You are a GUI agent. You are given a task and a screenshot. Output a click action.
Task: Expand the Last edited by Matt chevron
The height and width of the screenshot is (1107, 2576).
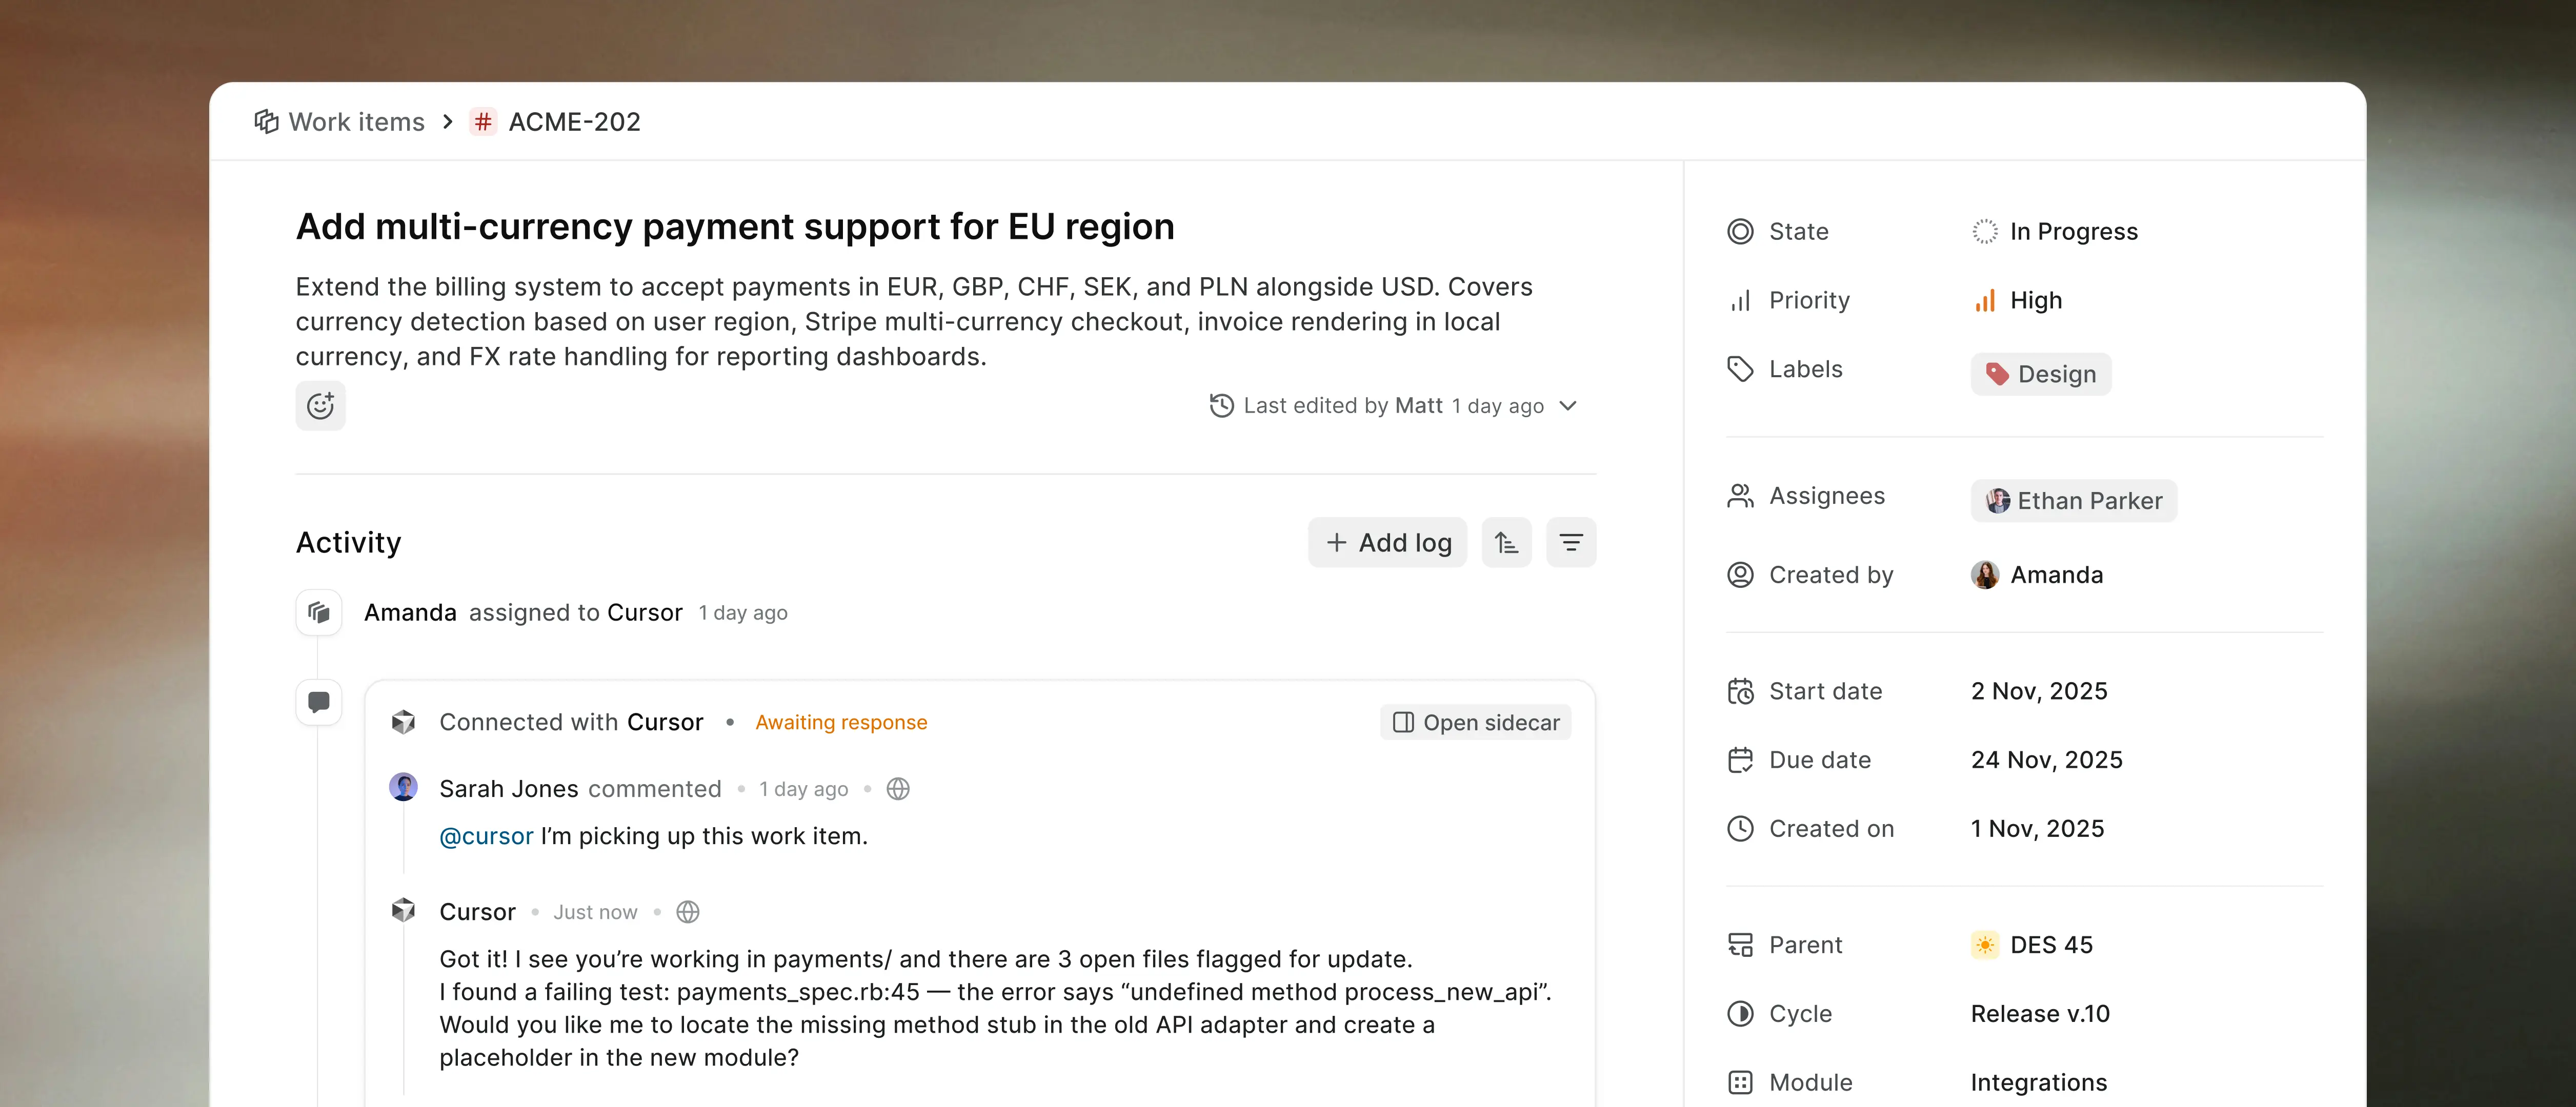click(1568, 405)
